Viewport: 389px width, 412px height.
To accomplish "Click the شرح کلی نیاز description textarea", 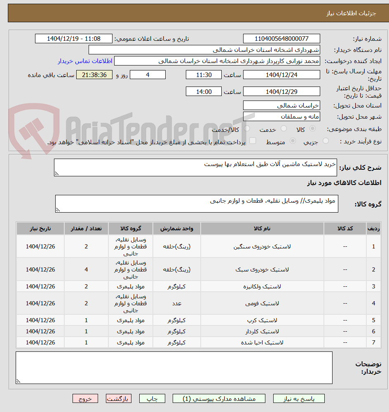I will tap(195, 167).
